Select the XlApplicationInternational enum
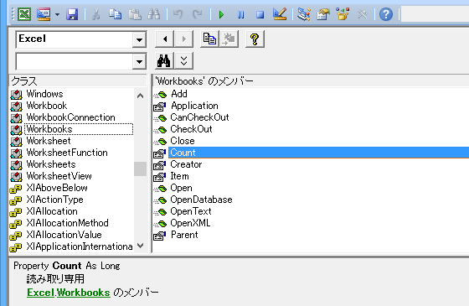 (x=80, y=246)
